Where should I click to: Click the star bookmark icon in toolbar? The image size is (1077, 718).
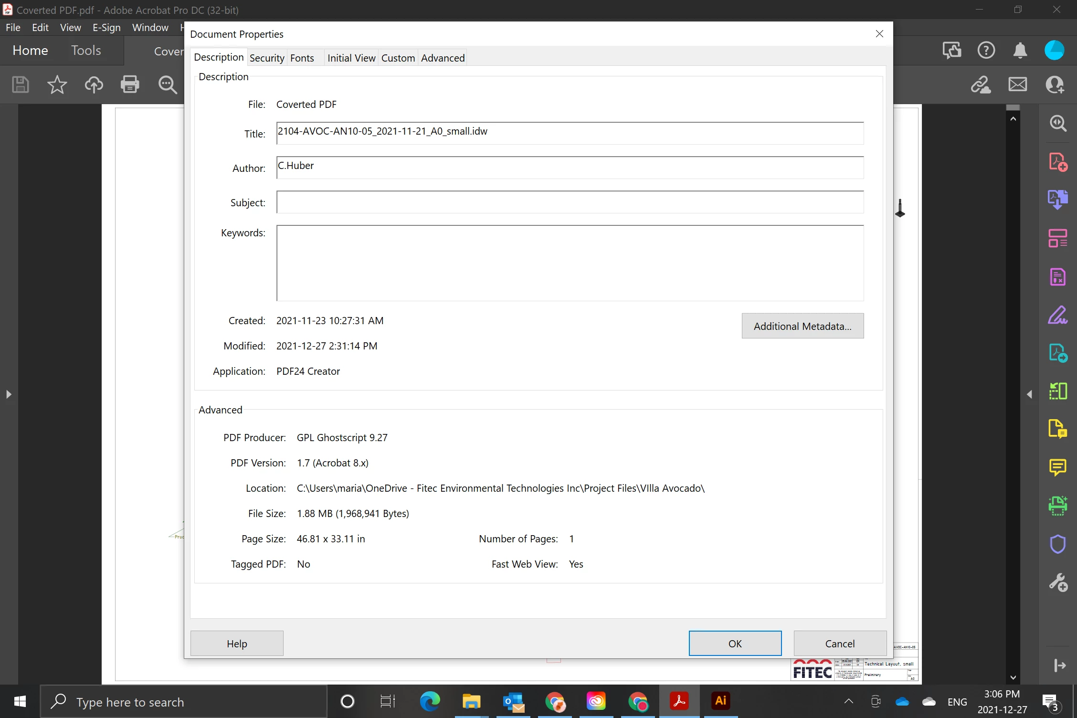tap(57, 84)
